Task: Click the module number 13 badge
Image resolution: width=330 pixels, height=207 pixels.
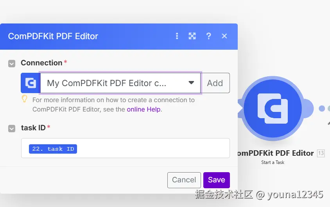Action: (321, 153)
